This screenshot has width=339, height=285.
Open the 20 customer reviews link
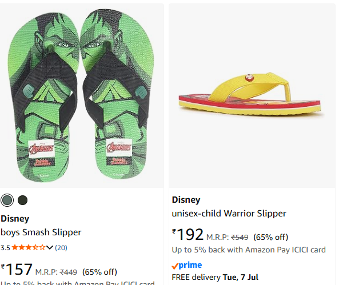pos(61,248)
